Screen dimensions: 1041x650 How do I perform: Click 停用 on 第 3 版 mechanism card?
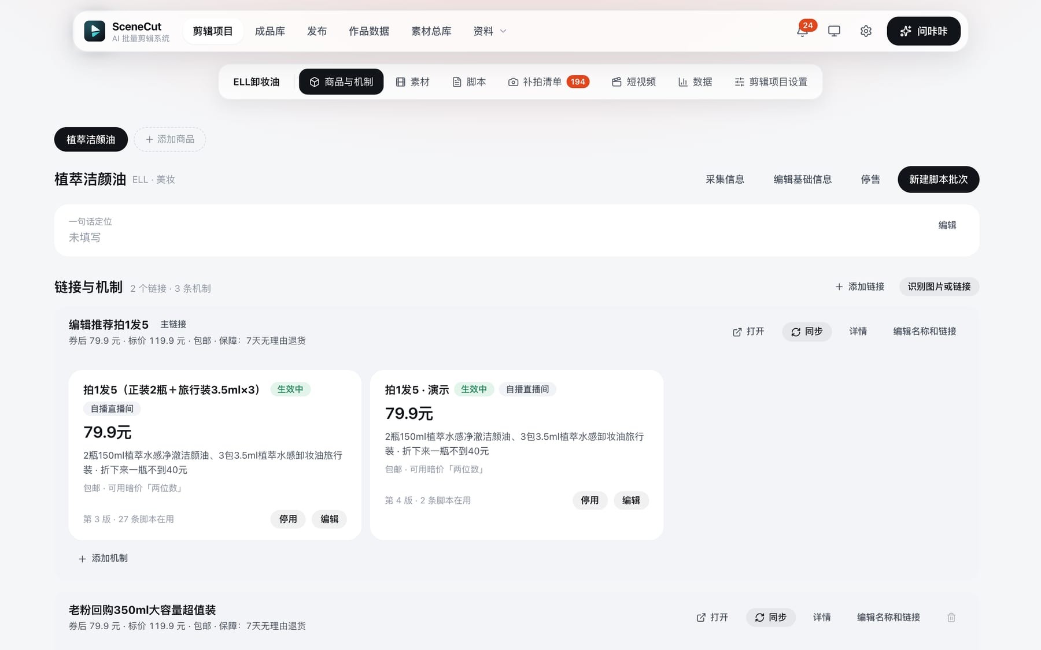(x=288, y=519)
